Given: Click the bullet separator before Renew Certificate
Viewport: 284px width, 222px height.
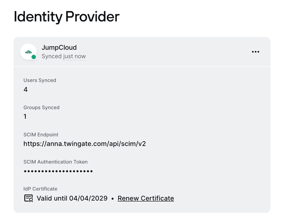Looking at the screenshot, I should point(113,198).
